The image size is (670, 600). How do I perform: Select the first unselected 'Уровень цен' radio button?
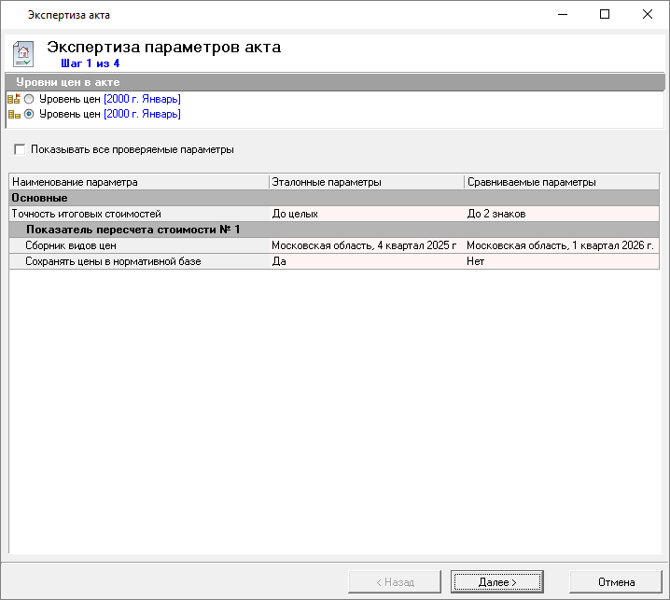[x=30, y=99]
